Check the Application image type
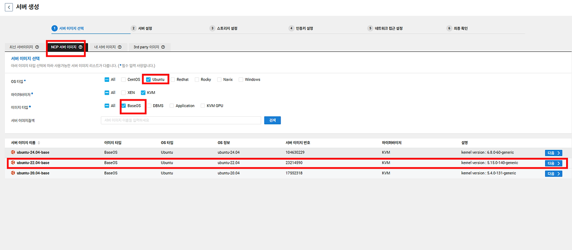572x250 pixels. pyautogui.click(x=172, y=106)
